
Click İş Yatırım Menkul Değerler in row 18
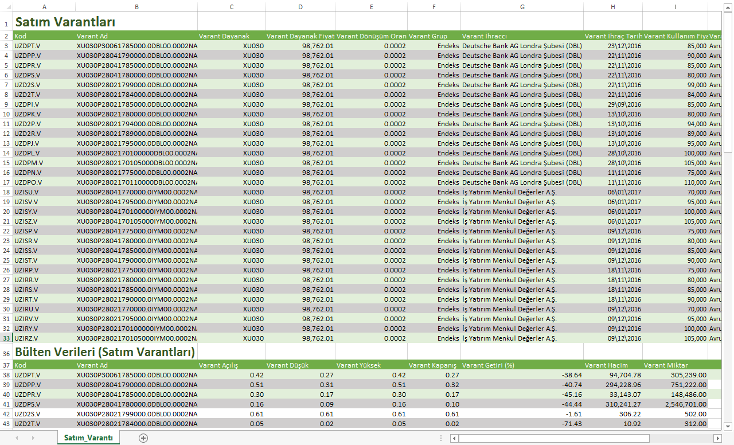coord(522,192)
